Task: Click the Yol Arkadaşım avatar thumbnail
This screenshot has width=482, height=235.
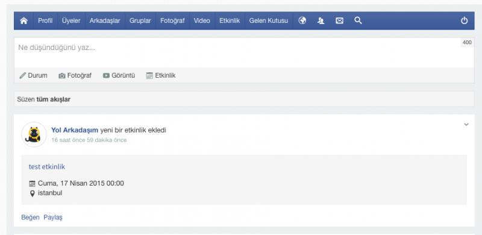Action: (34, 134)
